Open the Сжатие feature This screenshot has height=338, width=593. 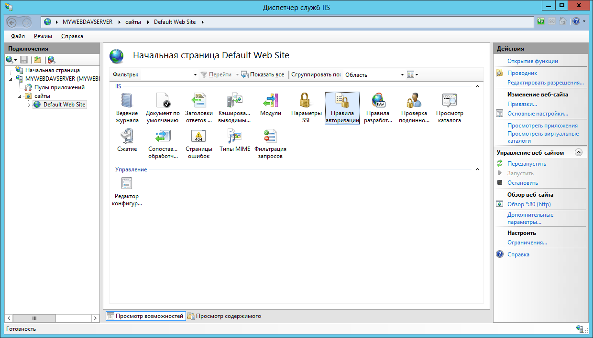tap(127, 141)
